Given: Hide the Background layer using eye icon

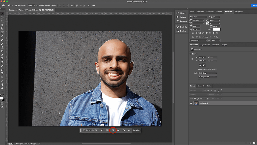Looking at the screenshot, I should (x=191, y=103).
